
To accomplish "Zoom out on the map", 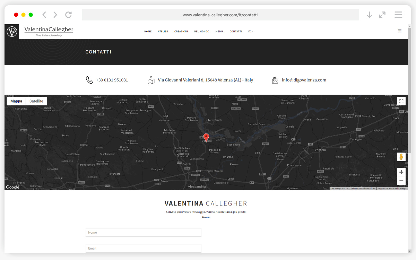I will tap(401, 181).
